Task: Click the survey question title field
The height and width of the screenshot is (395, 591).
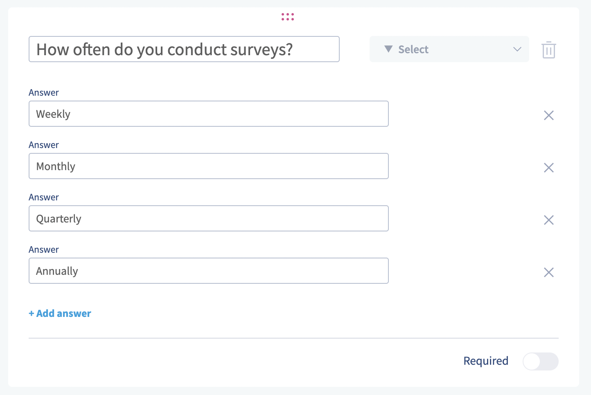Action: 184,49
